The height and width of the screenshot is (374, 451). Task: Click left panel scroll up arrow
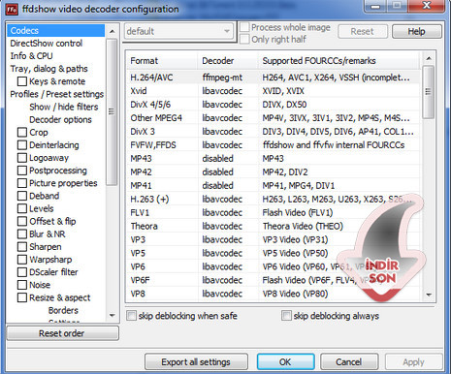113,31
